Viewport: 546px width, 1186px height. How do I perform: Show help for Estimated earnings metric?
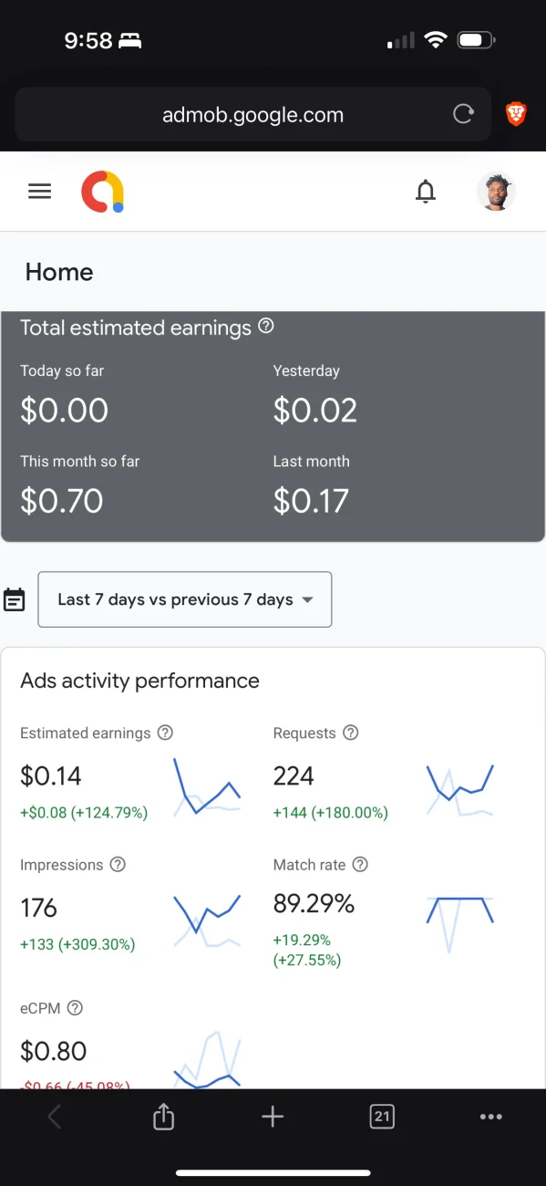(x=165, y=733)
